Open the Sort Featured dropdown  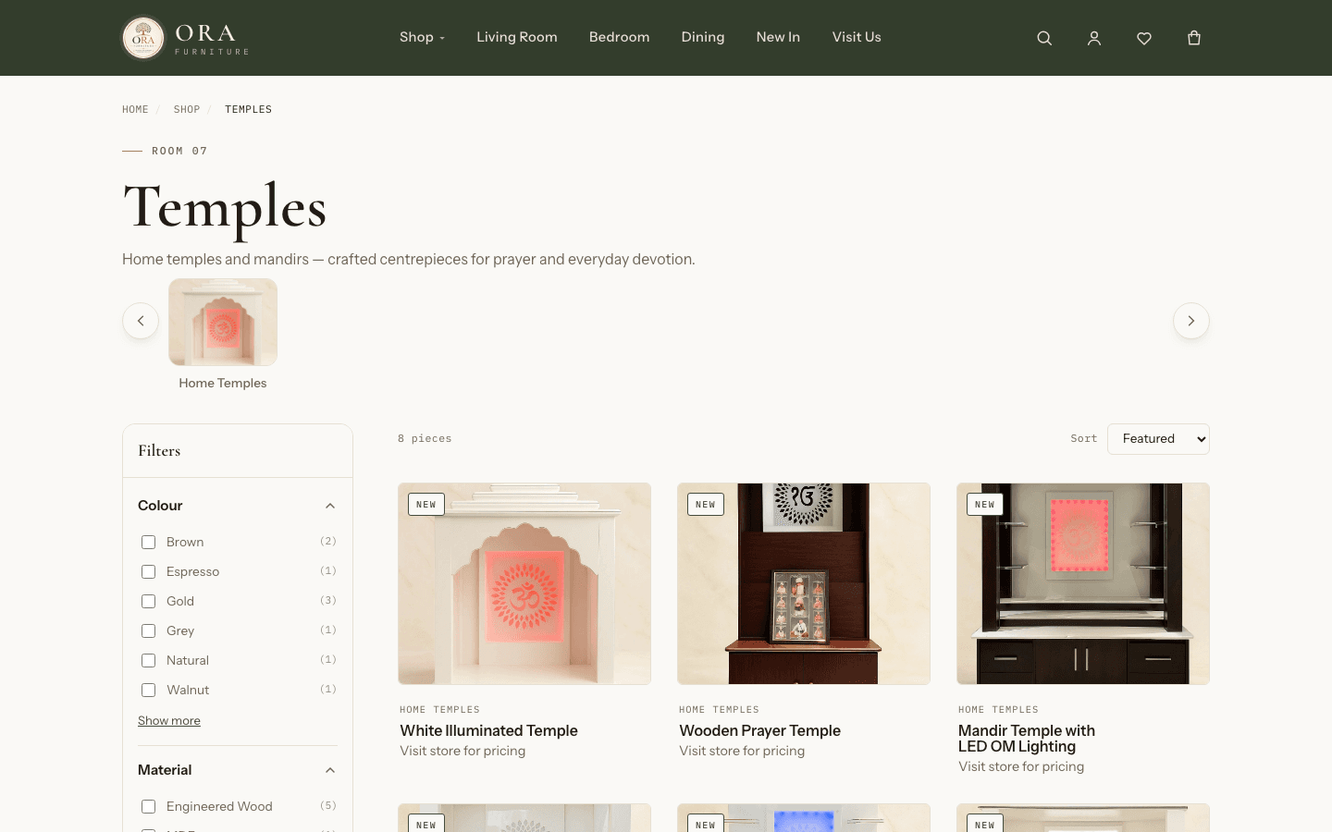pyautogui.click(x=1158, y=439)
